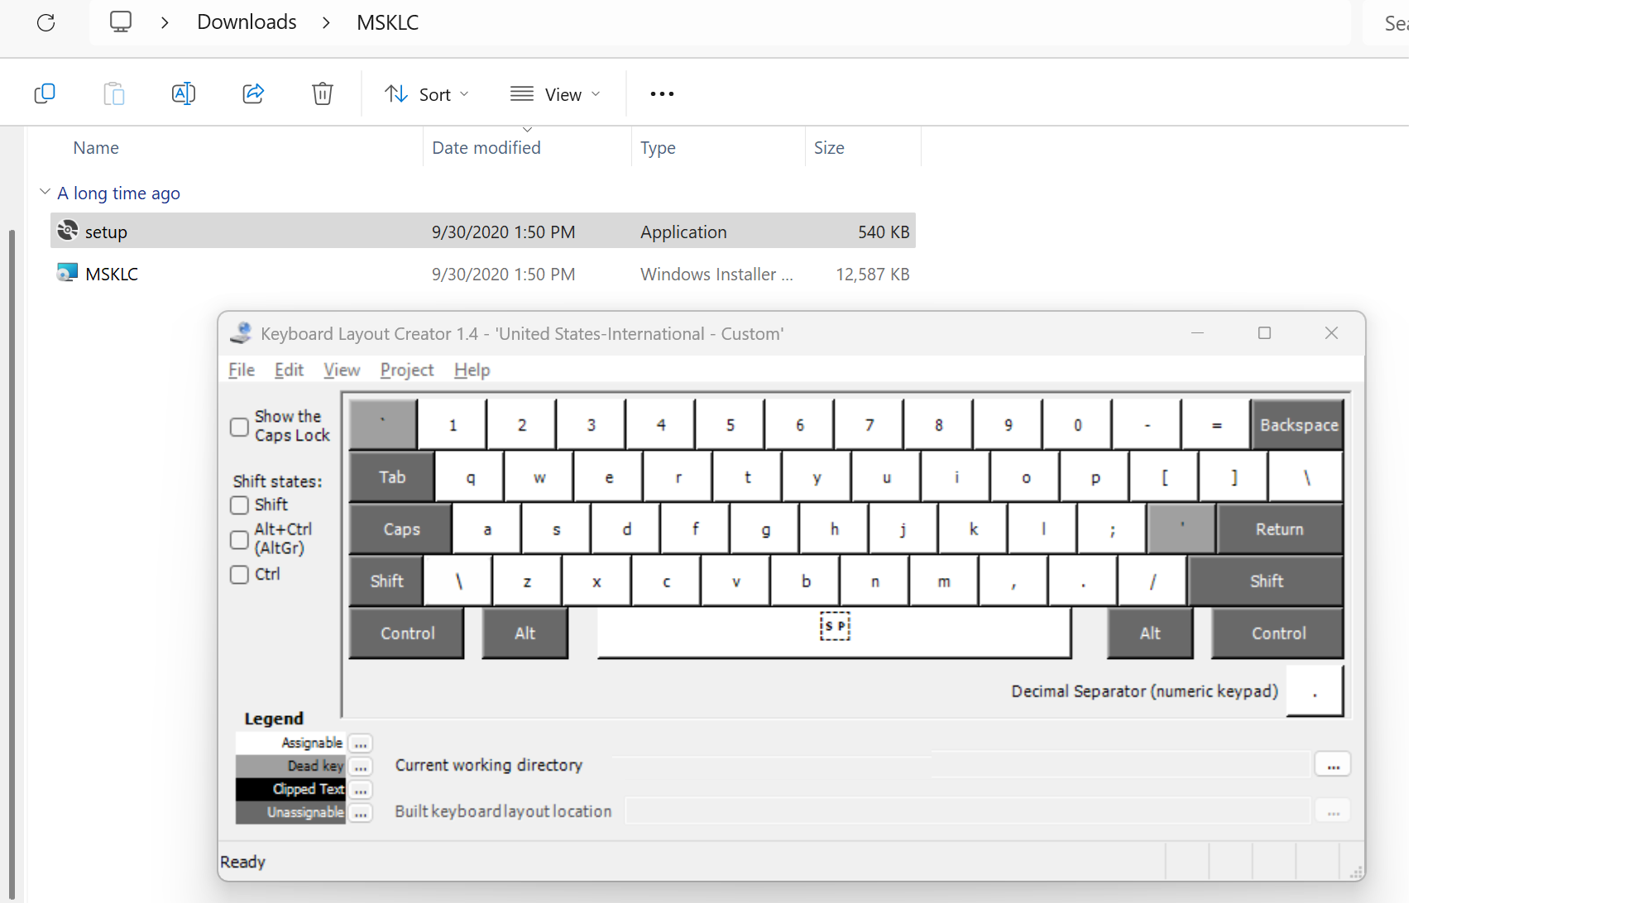Refresh the current folder view
Image resolution: width=1638 pixels, height=903 pixels.
click(x=45, y=22)
